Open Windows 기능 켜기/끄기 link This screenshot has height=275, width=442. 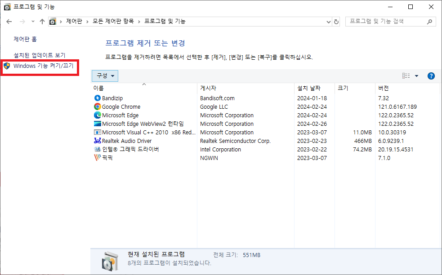[44, 66]
